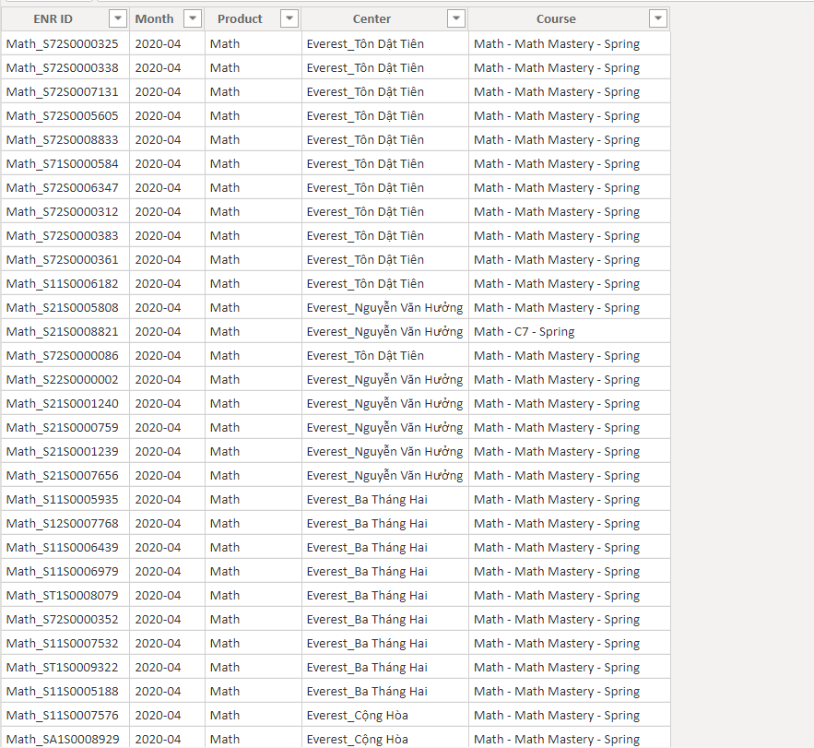Image resolution: width=814 pixels, height=748 pixels.
Task: Click the cell Math_S71S0000584
Action: pyautogui.click(x=65, y=163)
